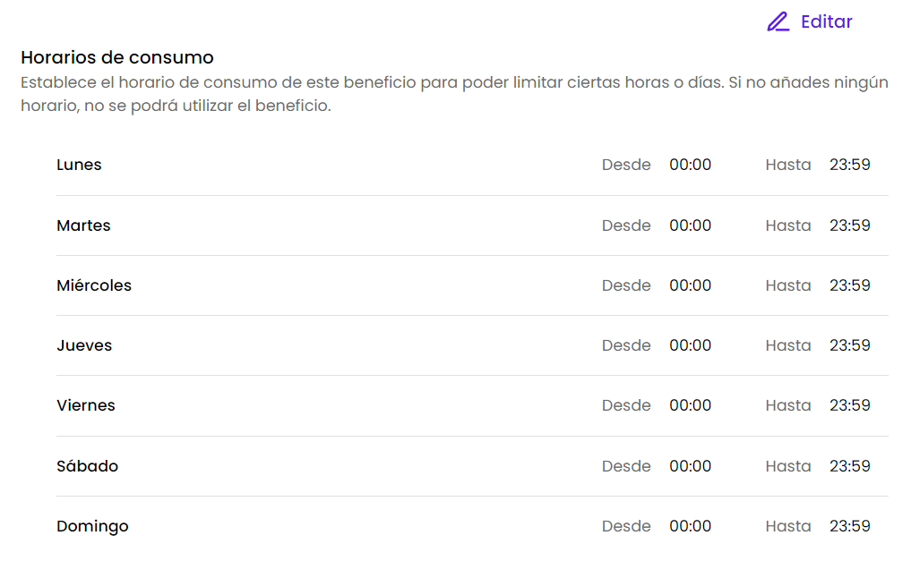Click Martes end time 23:59

pos(849,225)
